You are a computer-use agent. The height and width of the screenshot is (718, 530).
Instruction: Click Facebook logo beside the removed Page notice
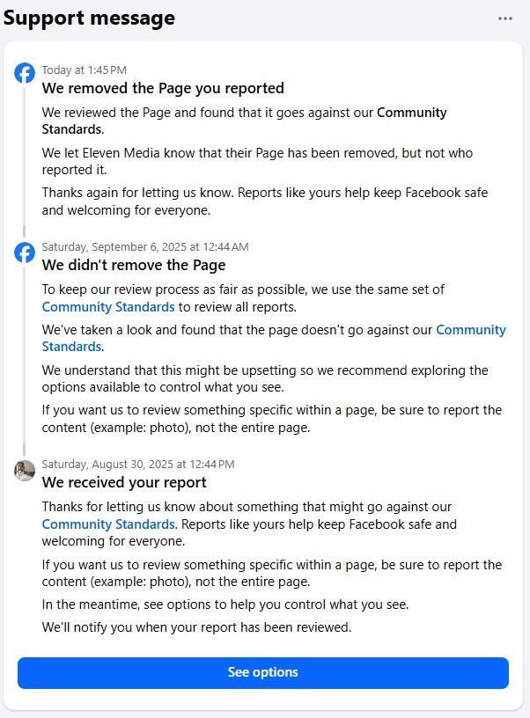point(25,73)
